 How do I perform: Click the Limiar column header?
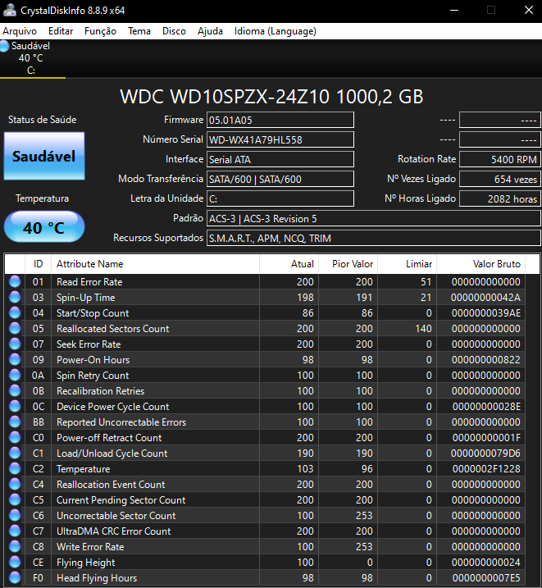pos(408,264)
